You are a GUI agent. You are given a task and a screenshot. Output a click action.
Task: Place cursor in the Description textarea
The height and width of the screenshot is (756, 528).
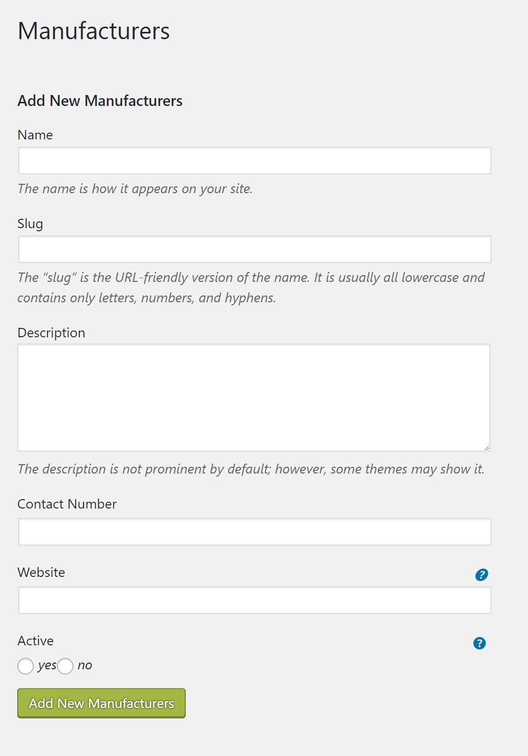pyautogui.click(x=254, y=397)
